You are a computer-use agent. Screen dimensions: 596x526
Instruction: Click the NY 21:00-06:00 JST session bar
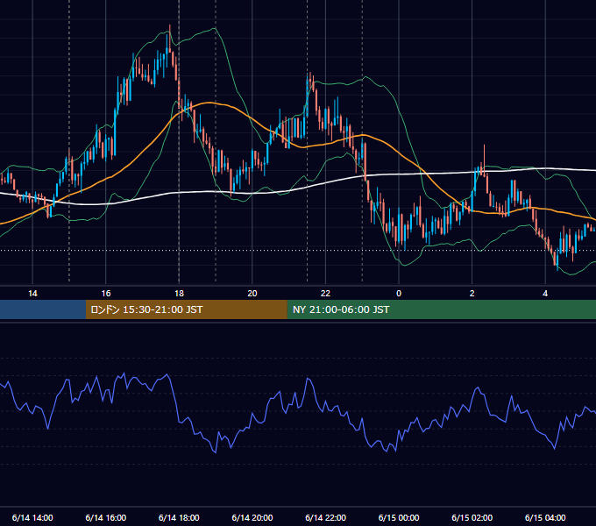coord(441,309)
